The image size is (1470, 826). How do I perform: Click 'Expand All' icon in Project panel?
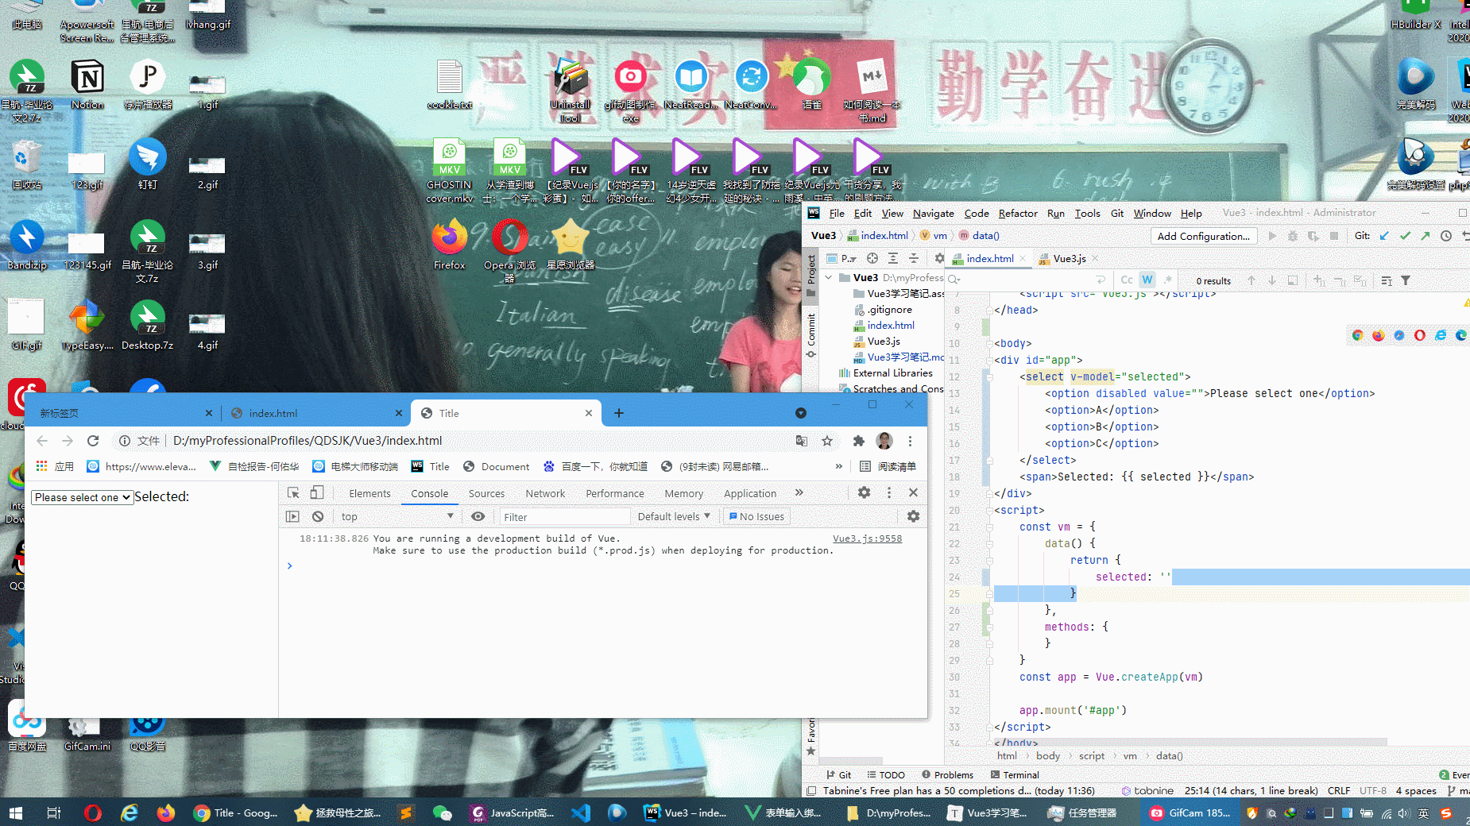click(893, 258)
